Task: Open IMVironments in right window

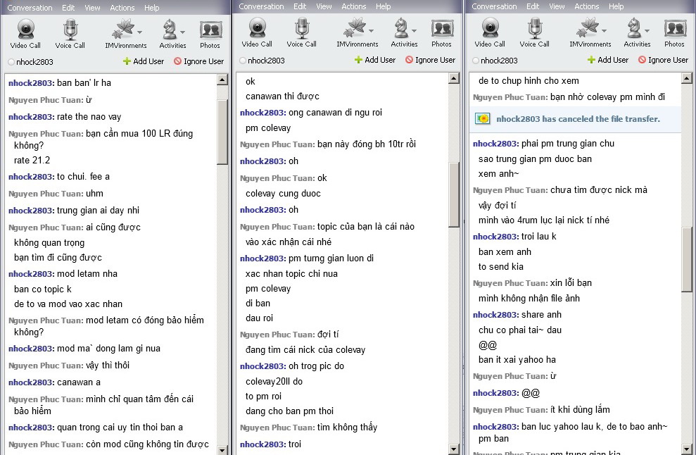Action: pos(590,32)
